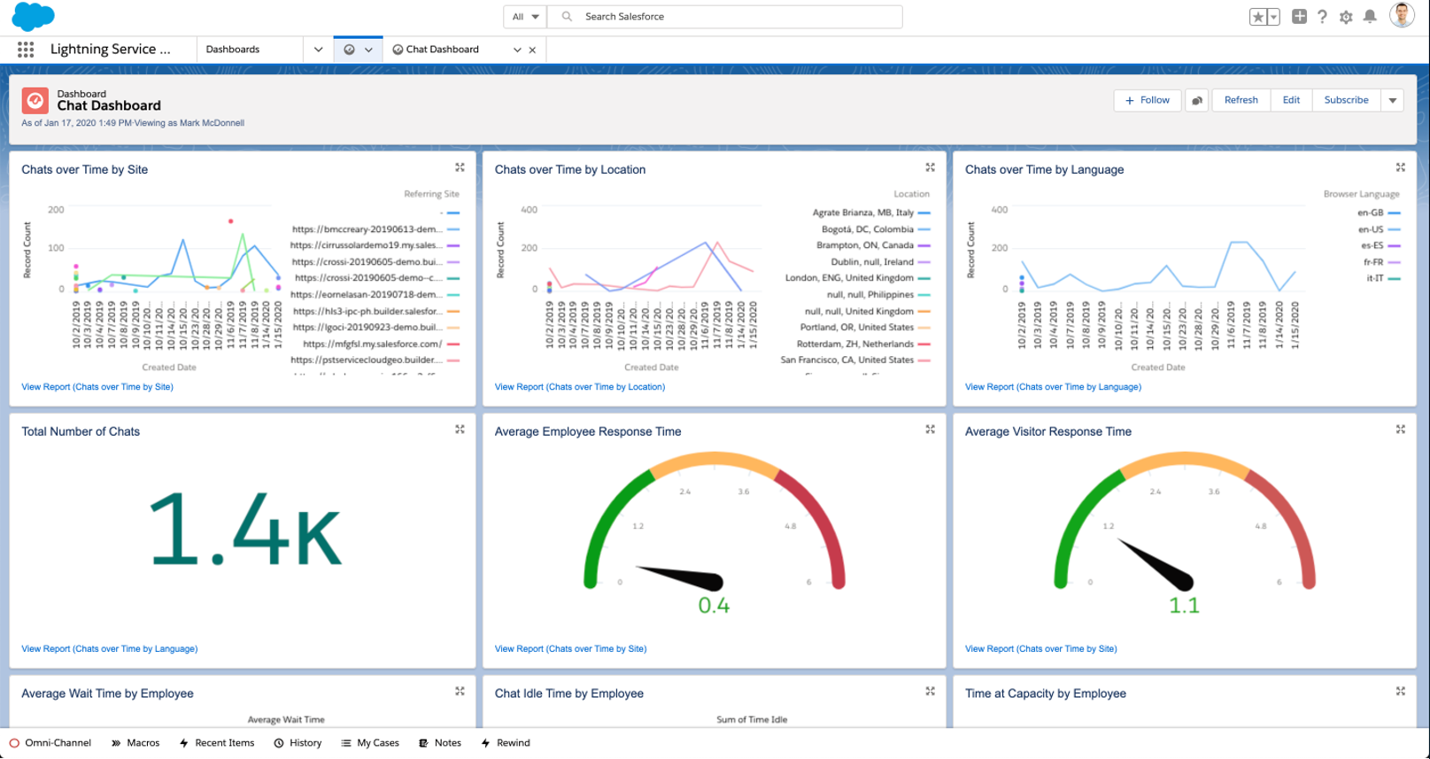
Task: Switch to the Chat Dashboard tab
Action: click(441, 50)
